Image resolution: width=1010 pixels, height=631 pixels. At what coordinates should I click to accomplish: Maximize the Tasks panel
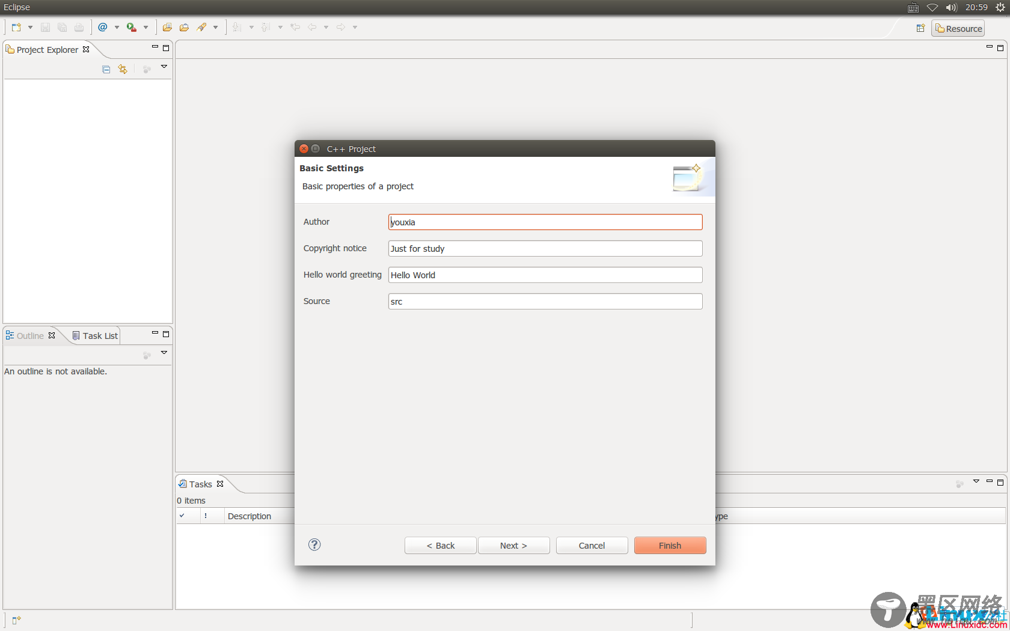point(1000,483)
